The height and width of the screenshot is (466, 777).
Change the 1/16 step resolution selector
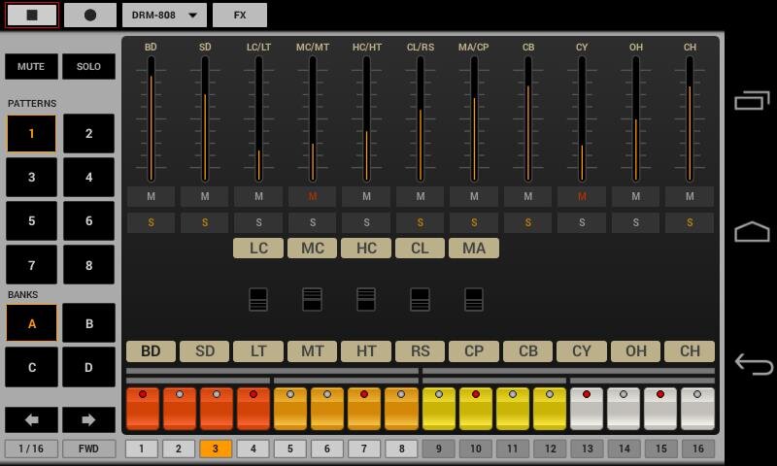coord(31,449)
